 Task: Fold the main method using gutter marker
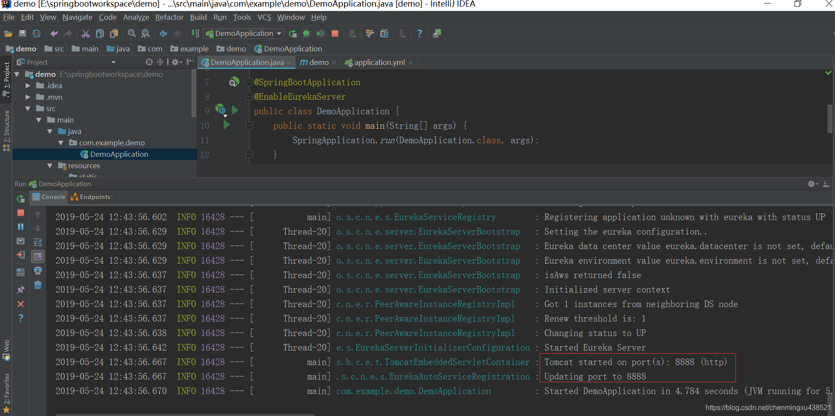[x=249, y=126]
